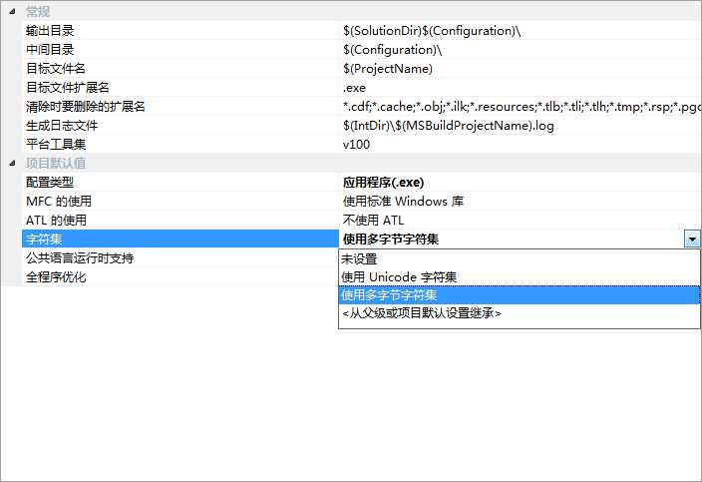Click the 字符集 dropdown arrow button
The height and width of the screenshot is (482, 702).
pyautogui.click(x=692, y=240)
